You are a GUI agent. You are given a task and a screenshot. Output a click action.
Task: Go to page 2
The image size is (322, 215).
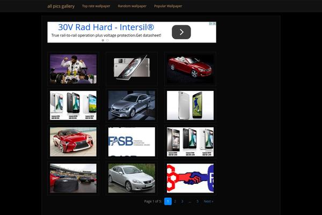tap(175, 201)
